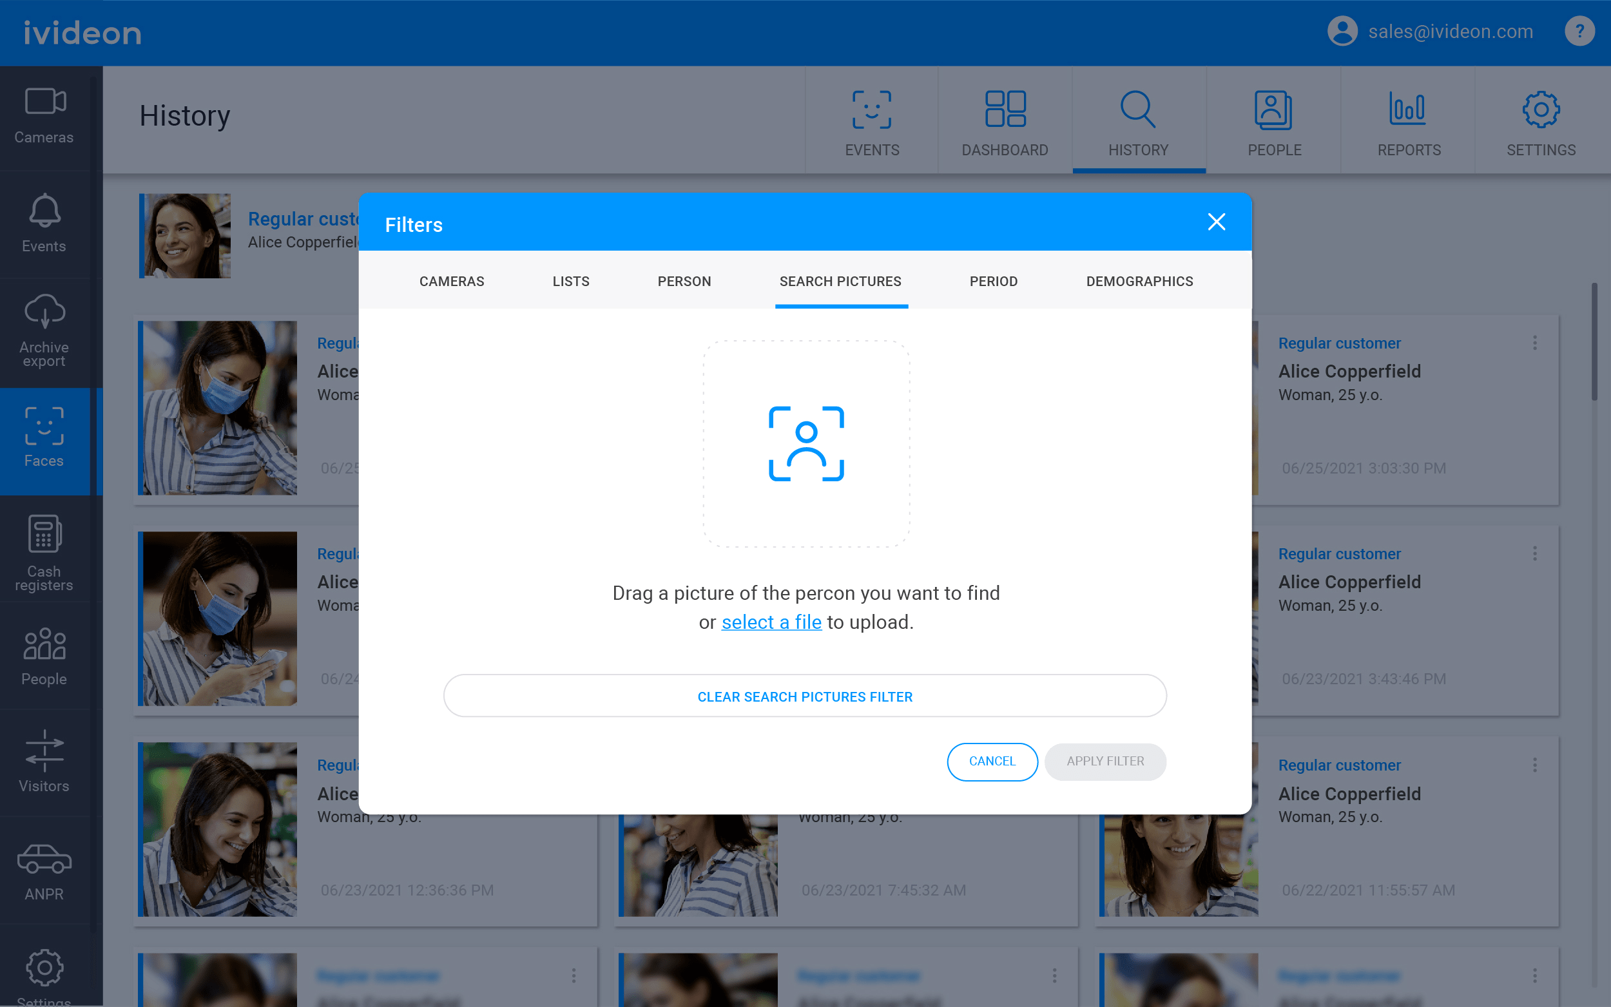Open Archive export tool

[x=44, y=331]
